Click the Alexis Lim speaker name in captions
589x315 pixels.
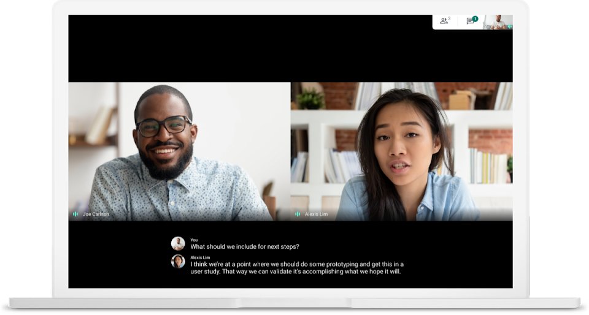coord(200,257)
